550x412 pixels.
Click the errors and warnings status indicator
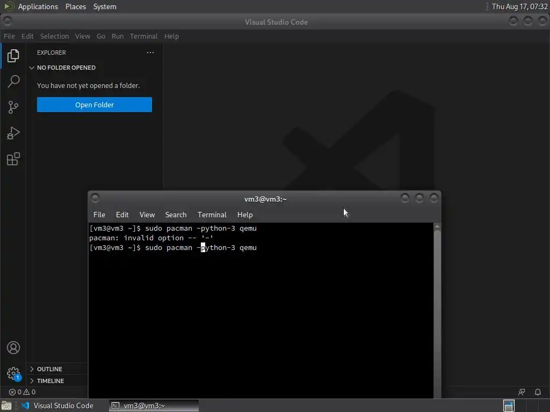22,392
